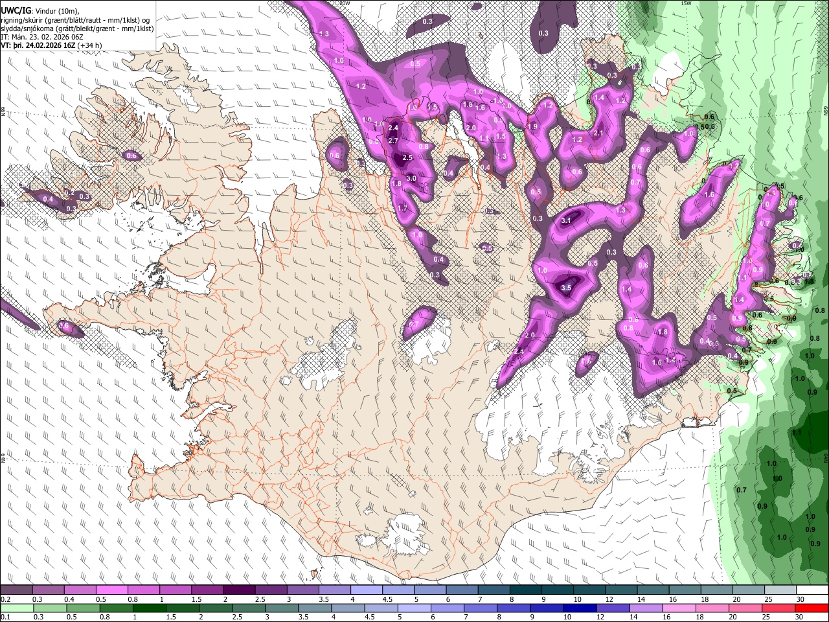
Task: Select the darkest purple swatch labeled 2 in snow legend
Action: click(239, 590)
